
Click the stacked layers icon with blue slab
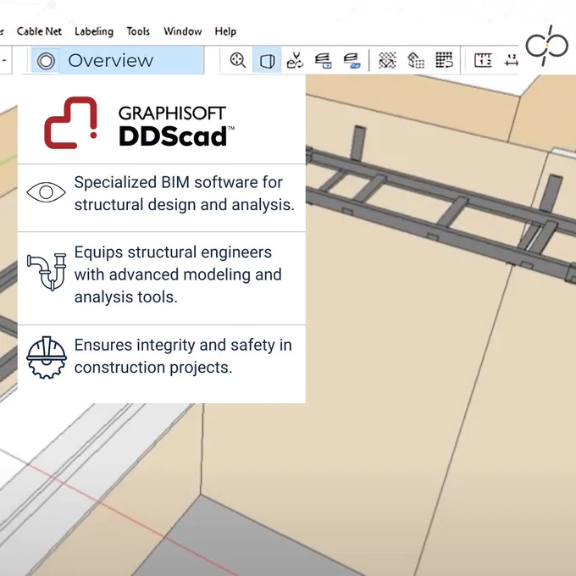tap(352, 60)
